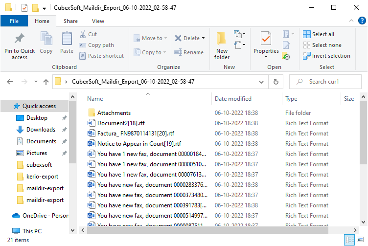368x246 pixels.
Task: Open the Easy access dropdown icon
Action: point(240,45)
